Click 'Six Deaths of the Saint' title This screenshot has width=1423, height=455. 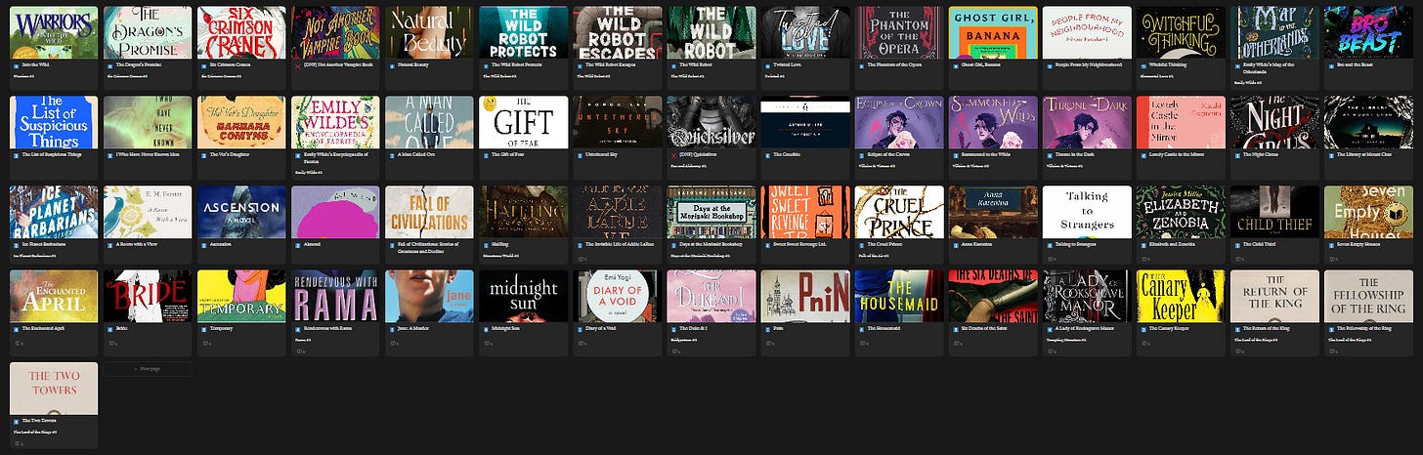tap(984, 328)
